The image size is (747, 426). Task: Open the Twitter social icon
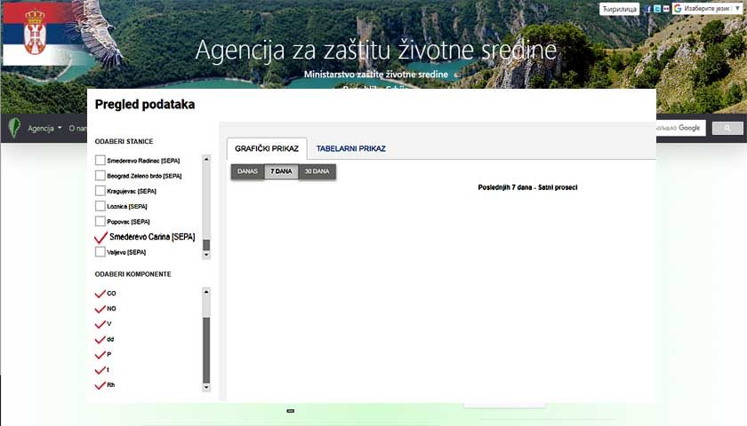tap(657, 9)
